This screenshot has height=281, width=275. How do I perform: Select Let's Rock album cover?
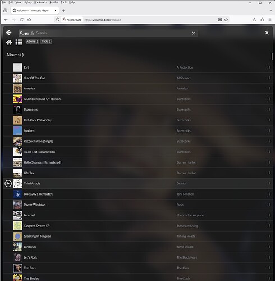(17, 257)
